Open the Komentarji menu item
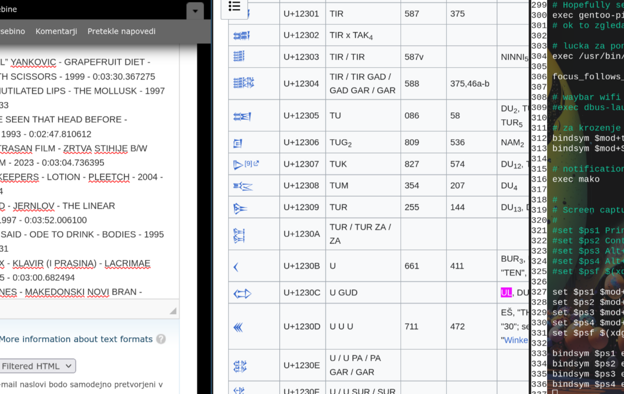624x394 pixels. pos(56,31)
